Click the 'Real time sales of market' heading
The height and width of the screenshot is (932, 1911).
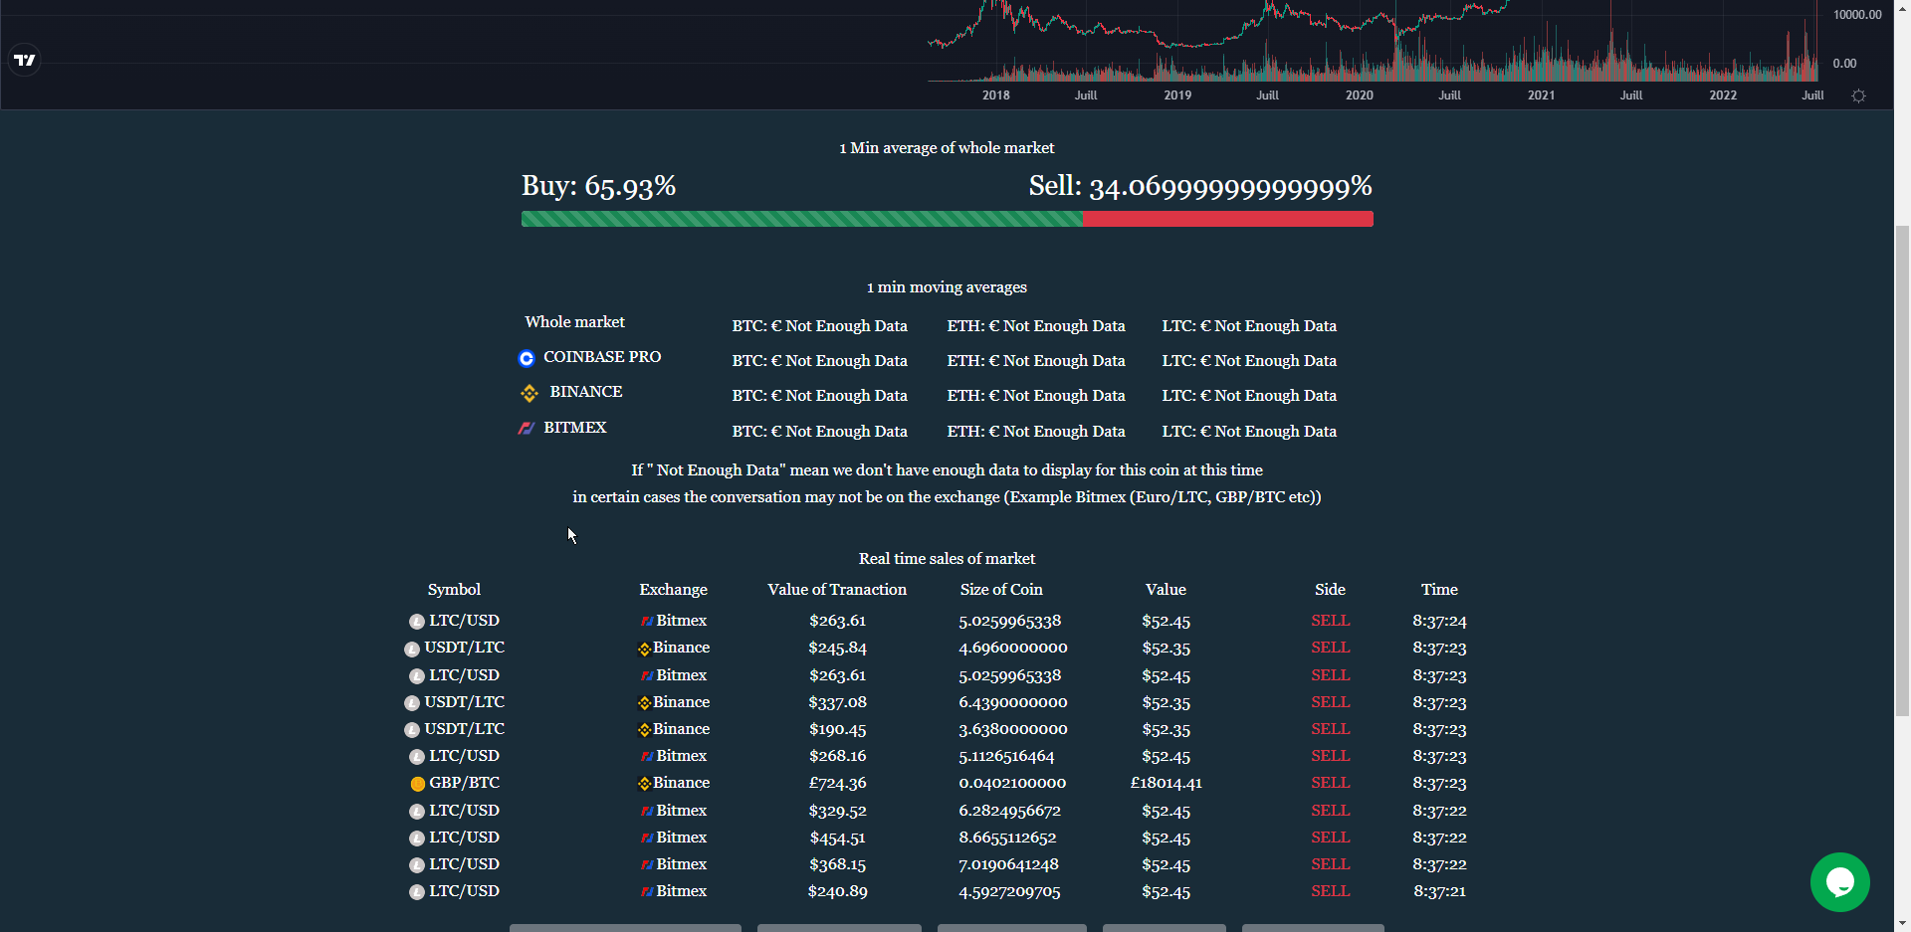(947, 559)
